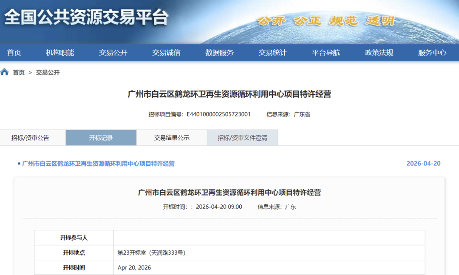Open the 平台导航 menu item

coord(326,53)
